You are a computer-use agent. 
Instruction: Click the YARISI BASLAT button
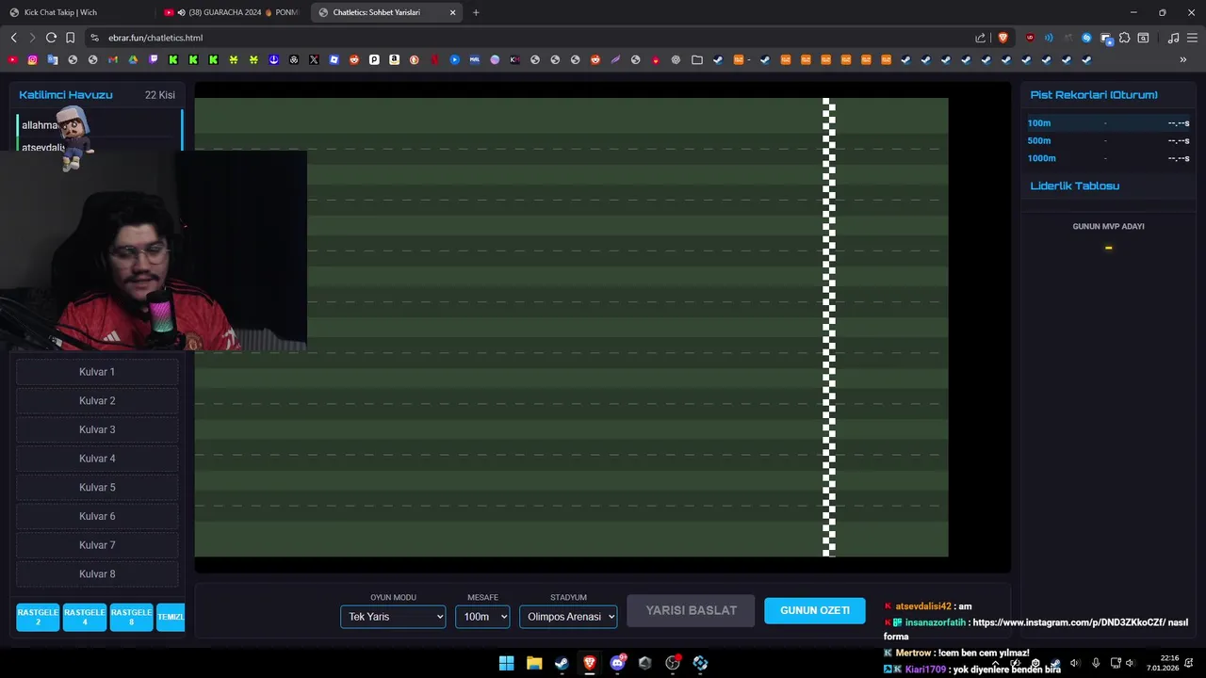[x=691, y=610]
